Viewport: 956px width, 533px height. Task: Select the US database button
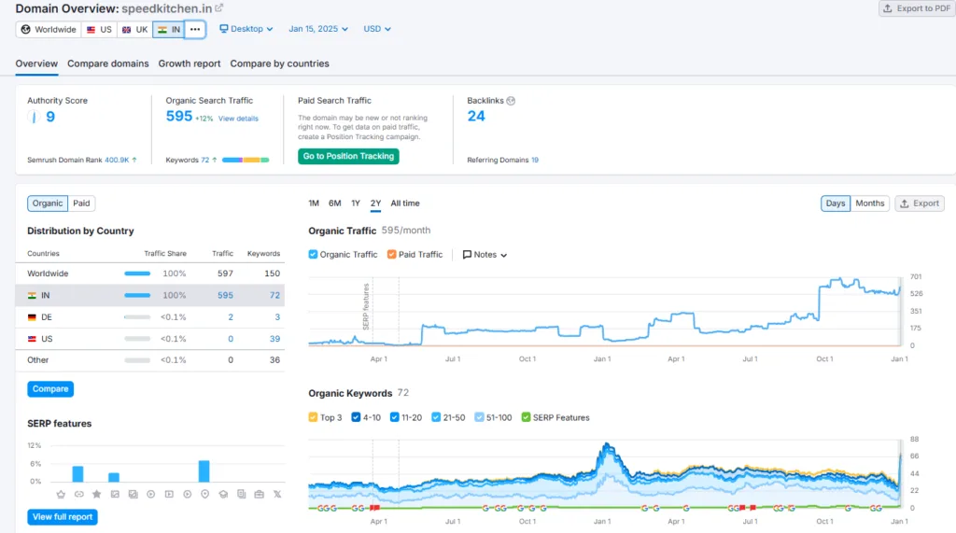[x=99, y=29]
